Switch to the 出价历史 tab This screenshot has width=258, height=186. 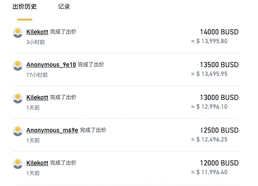25,7
